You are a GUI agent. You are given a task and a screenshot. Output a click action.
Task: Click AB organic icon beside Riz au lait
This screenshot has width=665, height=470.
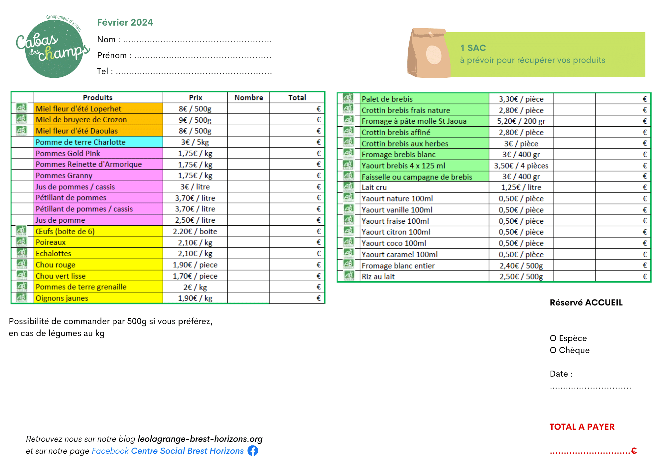(348, 276)
